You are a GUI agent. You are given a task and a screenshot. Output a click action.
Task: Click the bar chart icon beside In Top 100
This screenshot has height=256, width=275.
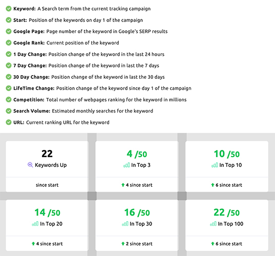tap(213, 224)
